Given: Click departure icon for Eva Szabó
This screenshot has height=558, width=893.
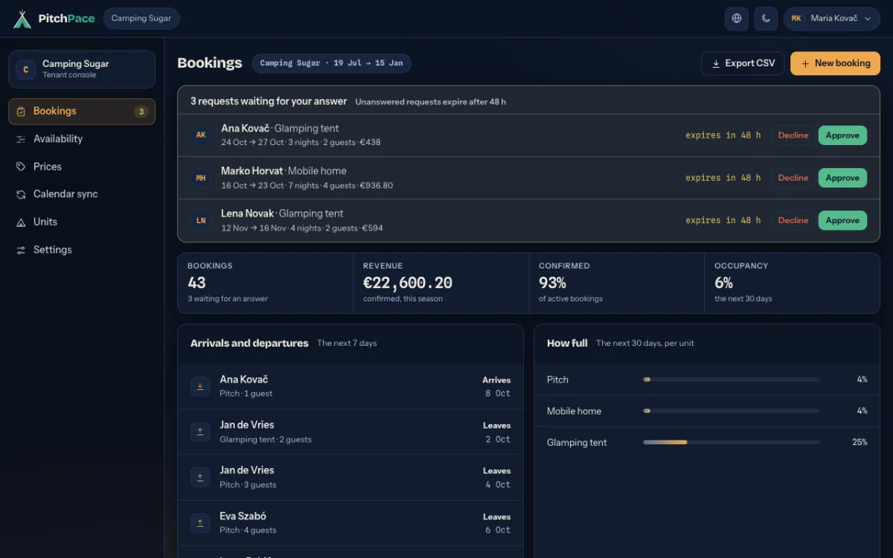Looking at the screenshot, I should (200, 523).
